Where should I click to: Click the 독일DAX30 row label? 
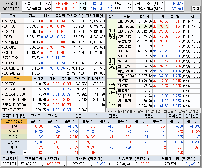[127, 71]
